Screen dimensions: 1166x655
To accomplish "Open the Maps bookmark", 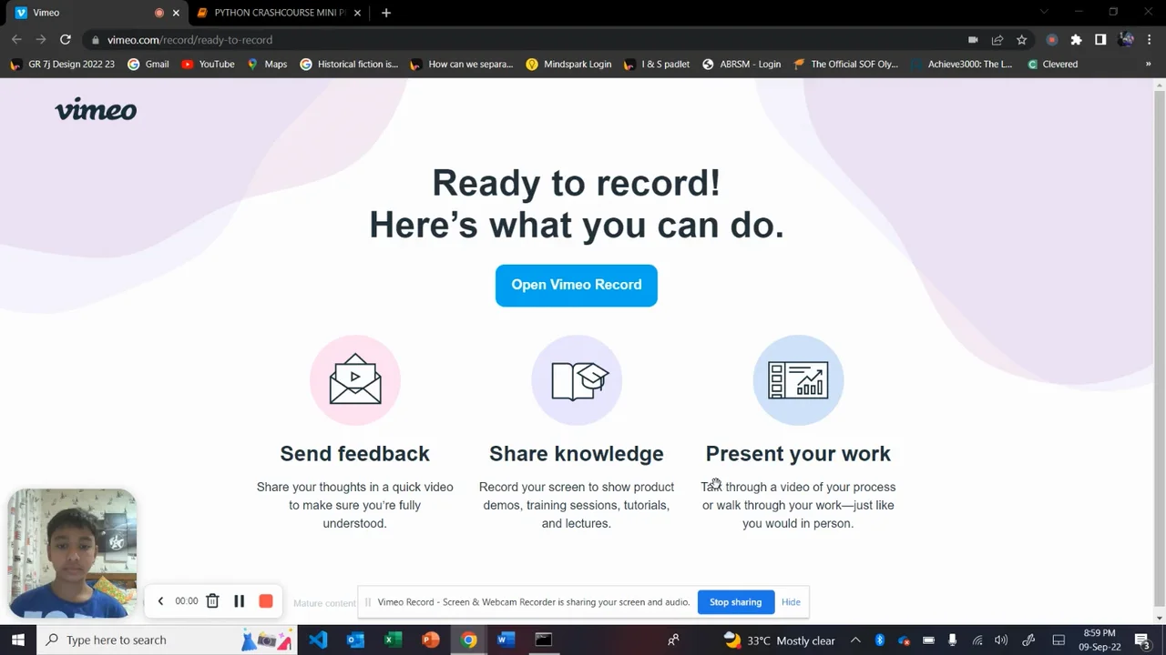I will click(267, 65).
